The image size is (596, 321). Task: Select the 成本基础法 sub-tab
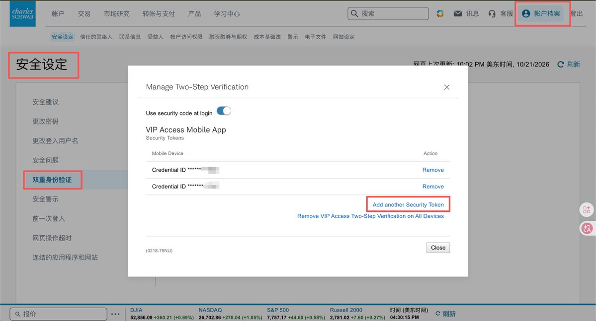coord(267,37)
